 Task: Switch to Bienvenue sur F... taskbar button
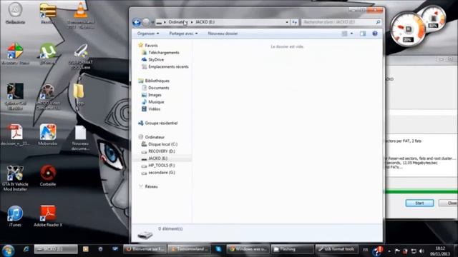pos(145,249)
